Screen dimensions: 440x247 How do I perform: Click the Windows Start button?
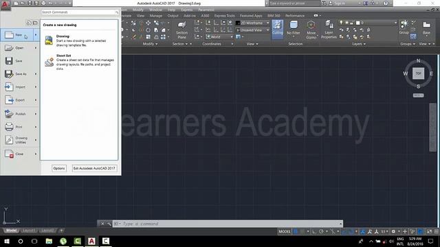[7, 241]
